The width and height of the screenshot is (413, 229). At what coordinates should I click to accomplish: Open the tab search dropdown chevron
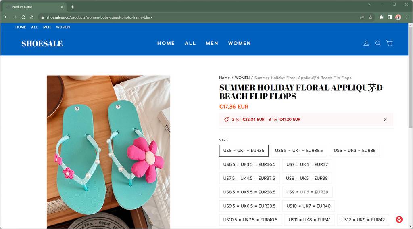tap(369, 4)
